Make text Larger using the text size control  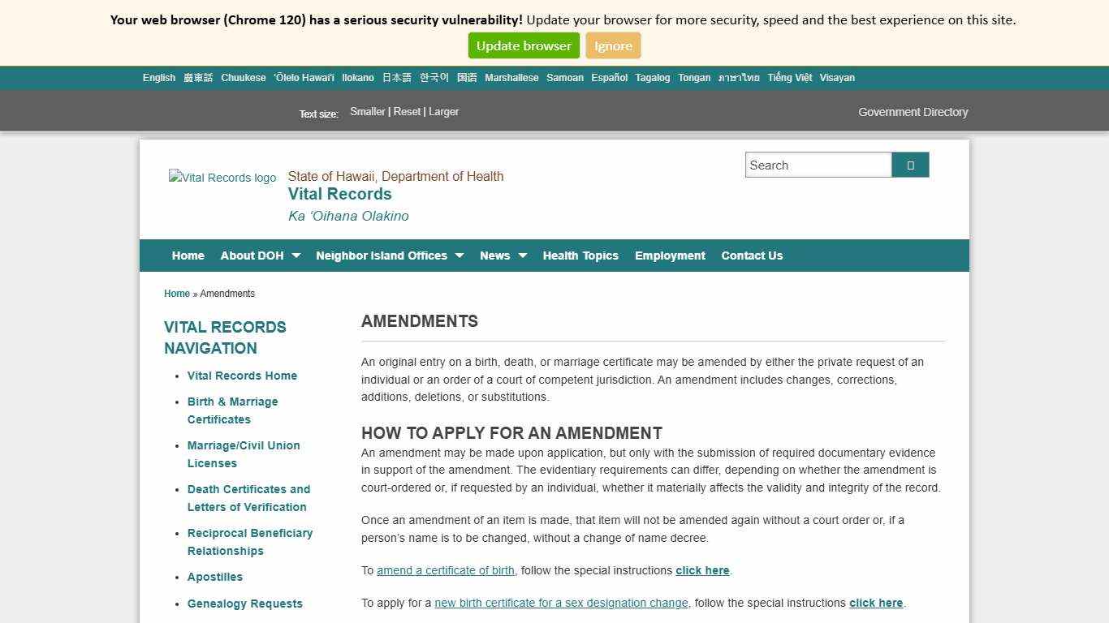(x=444, y=111)
